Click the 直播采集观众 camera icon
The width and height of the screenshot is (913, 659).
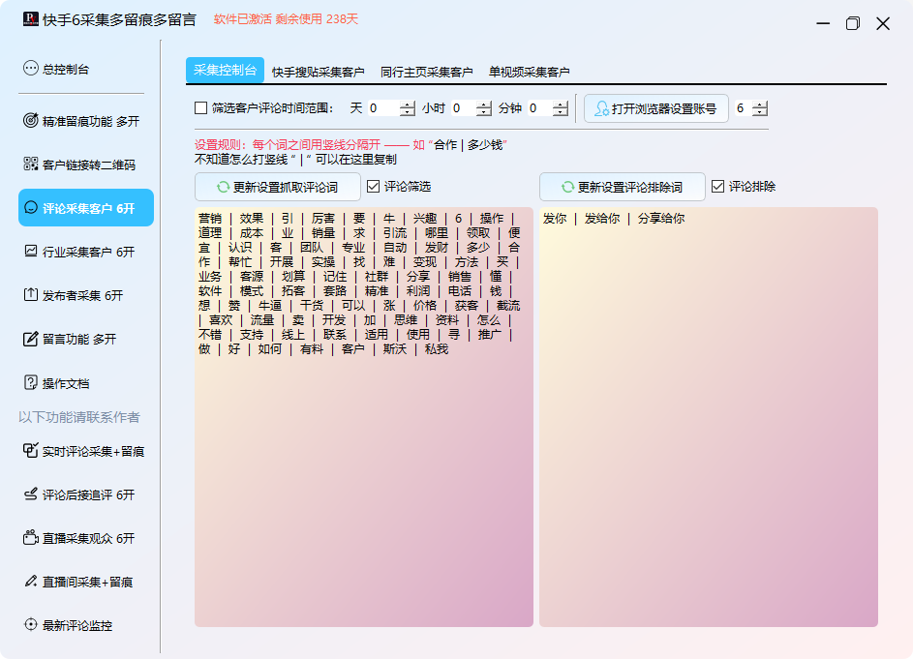click(31, 538)
